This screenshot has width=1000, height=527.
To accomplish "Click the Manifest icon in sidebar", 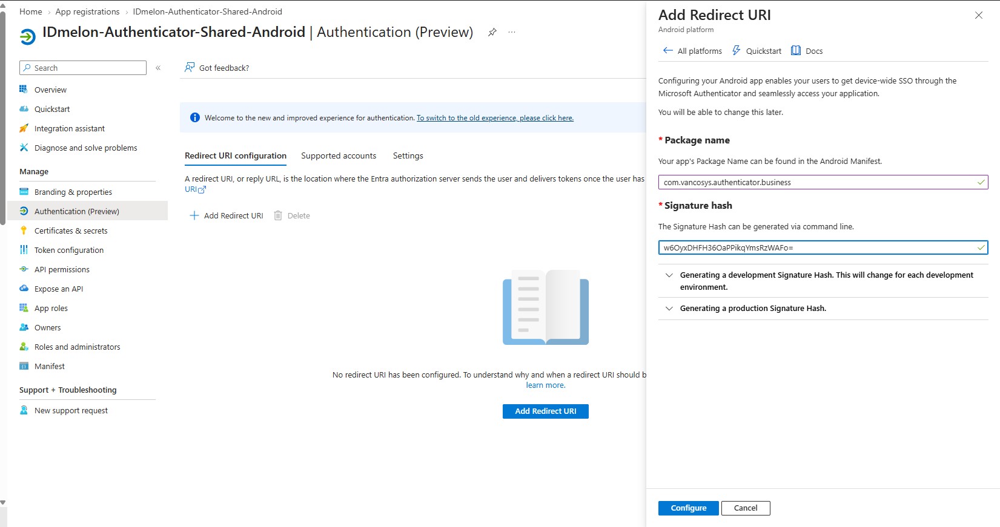I will (24, 366).
